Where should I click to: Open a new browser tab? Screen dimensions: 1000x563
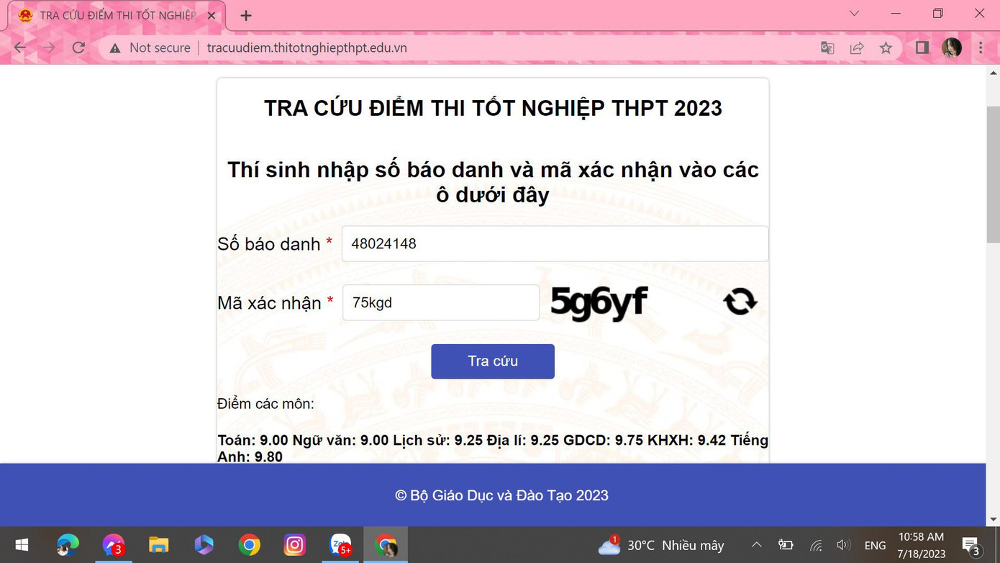tap(245, 14)
